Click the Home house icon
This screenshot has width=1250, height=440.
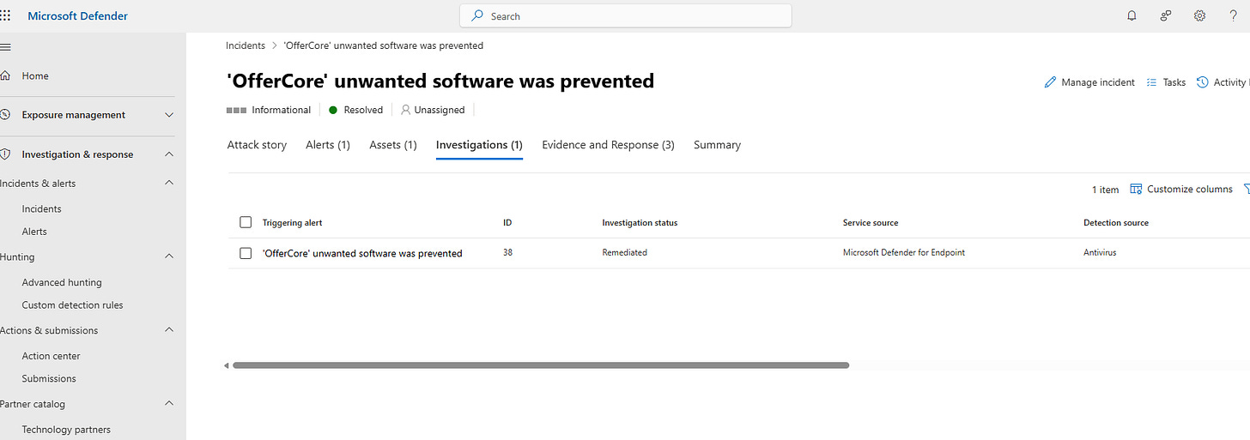(x=5, y=75)
